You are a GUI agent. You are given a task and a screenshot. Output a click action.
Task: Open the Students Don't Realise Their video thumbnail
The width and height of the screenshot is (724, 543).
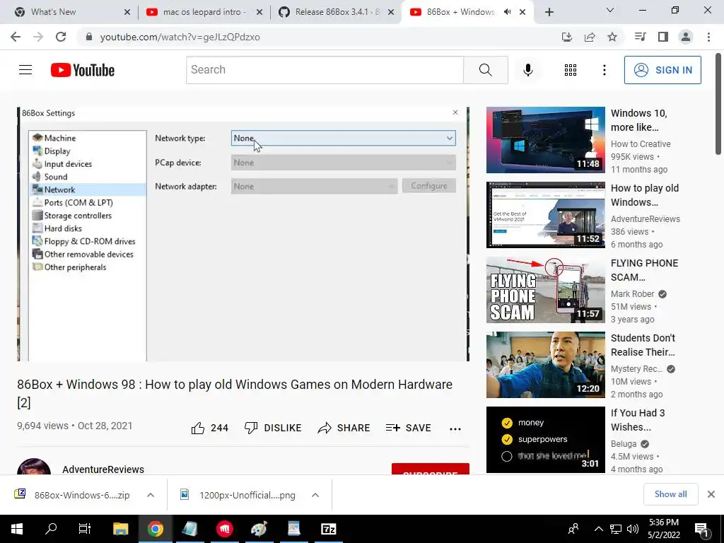click(x=545, y=365)
